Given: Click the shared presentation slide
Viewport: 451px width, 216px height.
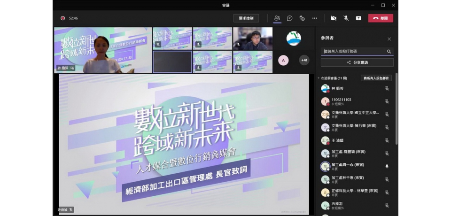Looking at the screenshot, I should click(x=184, y=144).
